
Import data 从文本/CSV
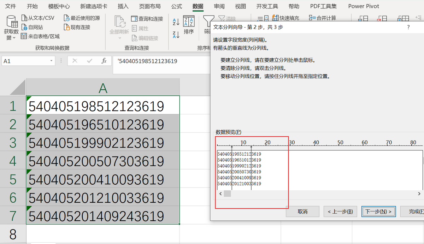coord(38,18)
